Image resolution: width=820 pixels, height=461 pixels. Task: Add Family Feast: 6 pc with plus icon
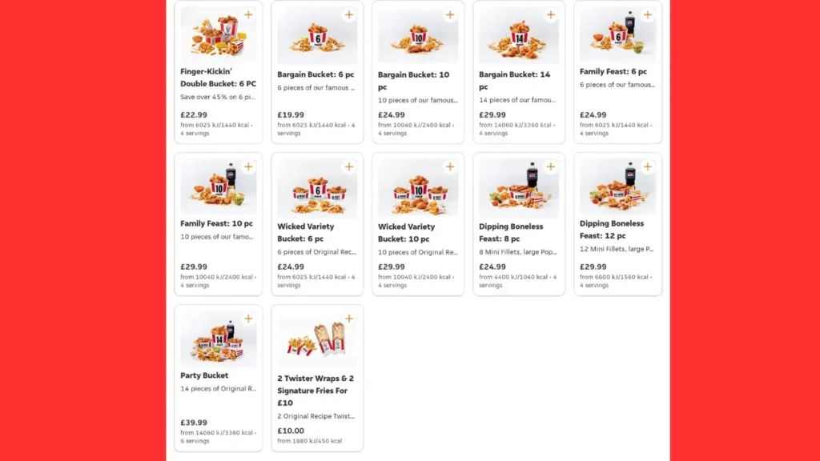648,15
